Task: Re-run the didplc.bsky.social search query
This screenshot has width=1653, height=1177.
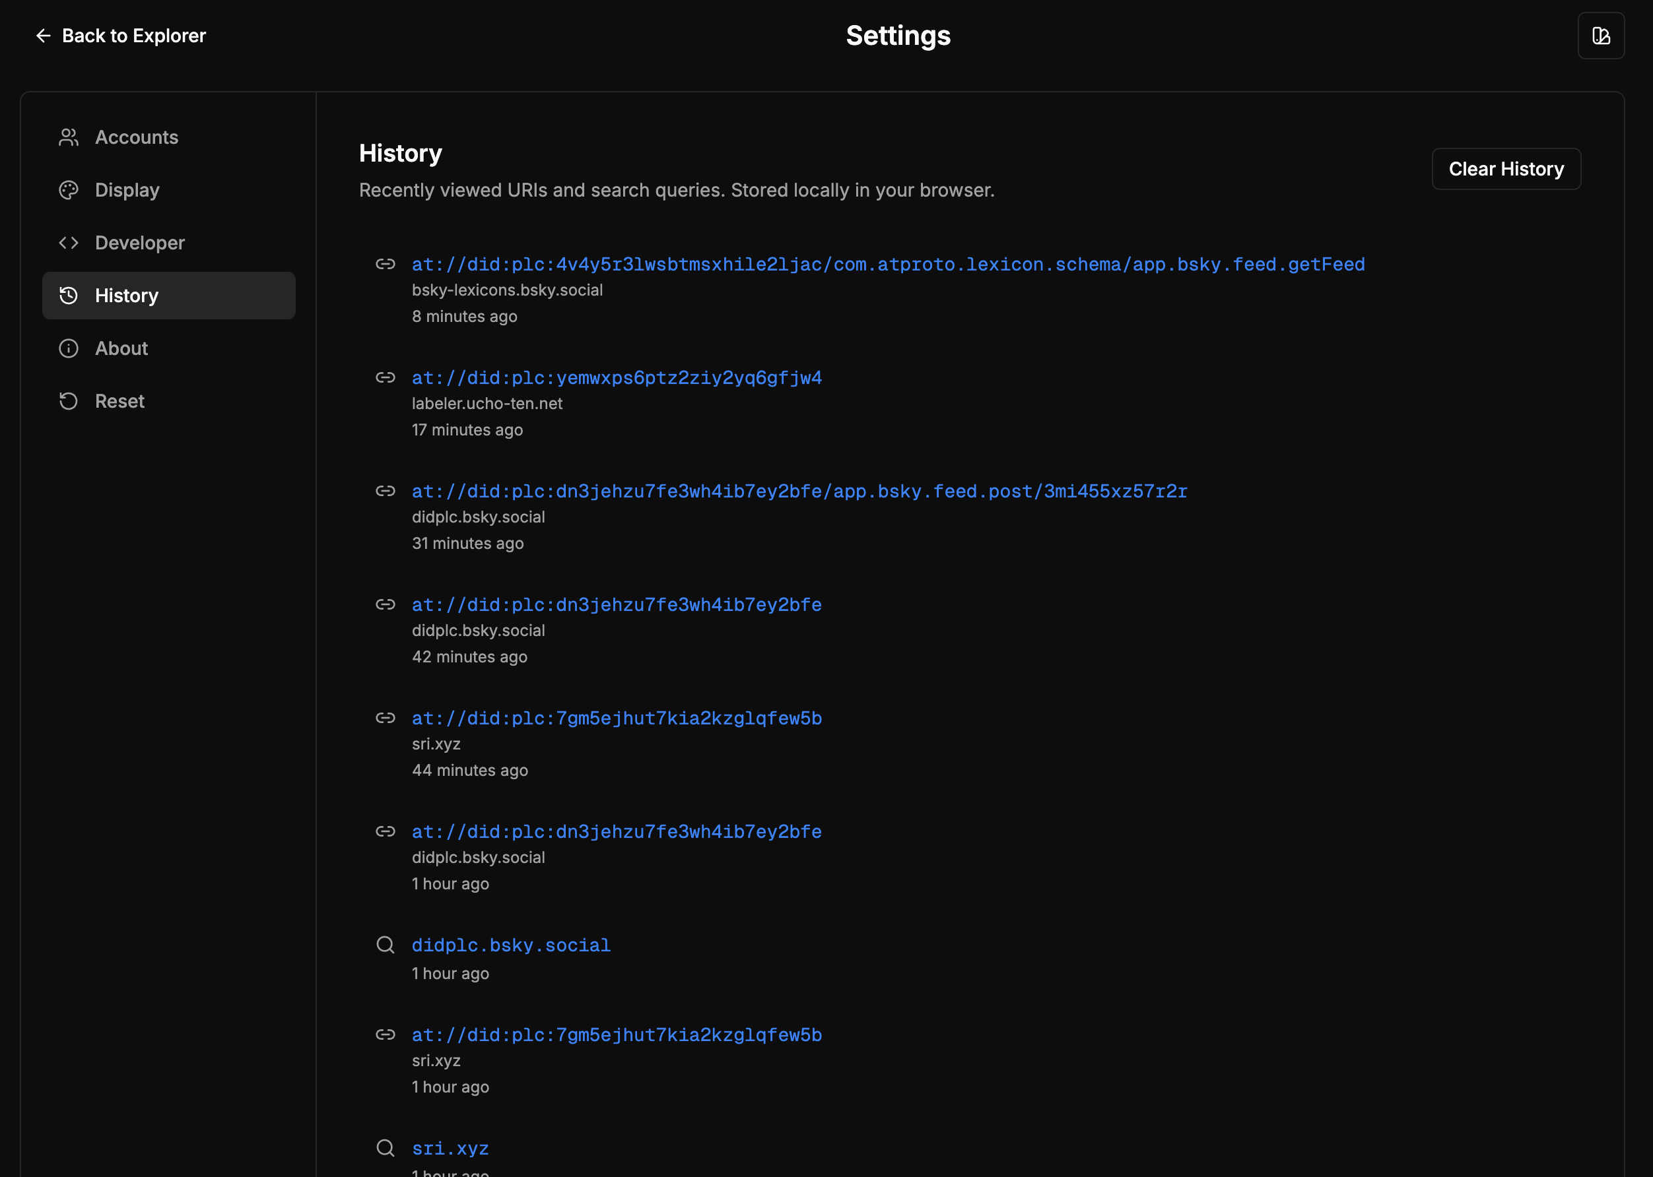Action: pyautogui.click(x=510, y=945)
